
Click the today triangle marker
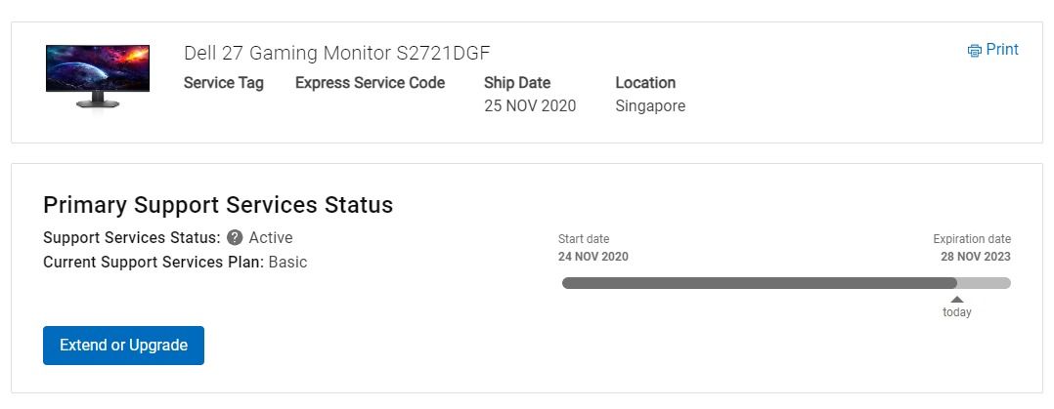(x=957, y=300)
